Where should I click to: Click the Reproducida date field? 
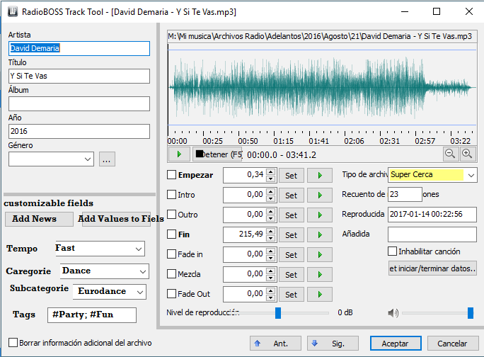[432, 215]
